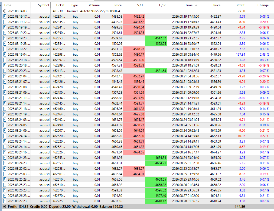The image size is (274, 211).
Task: Click the 9.81 profit value
Action: tap(242, 196)
